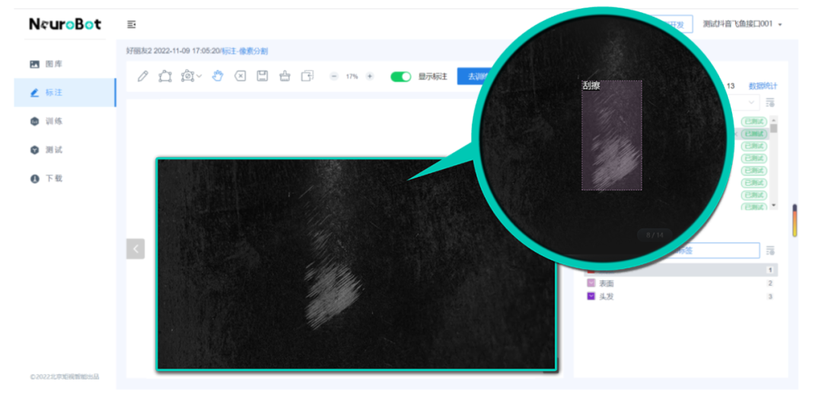The width and height of the screenshot is (822, 400).
Task: Click the copy annotations icon
Action: [x=307, y=76]
